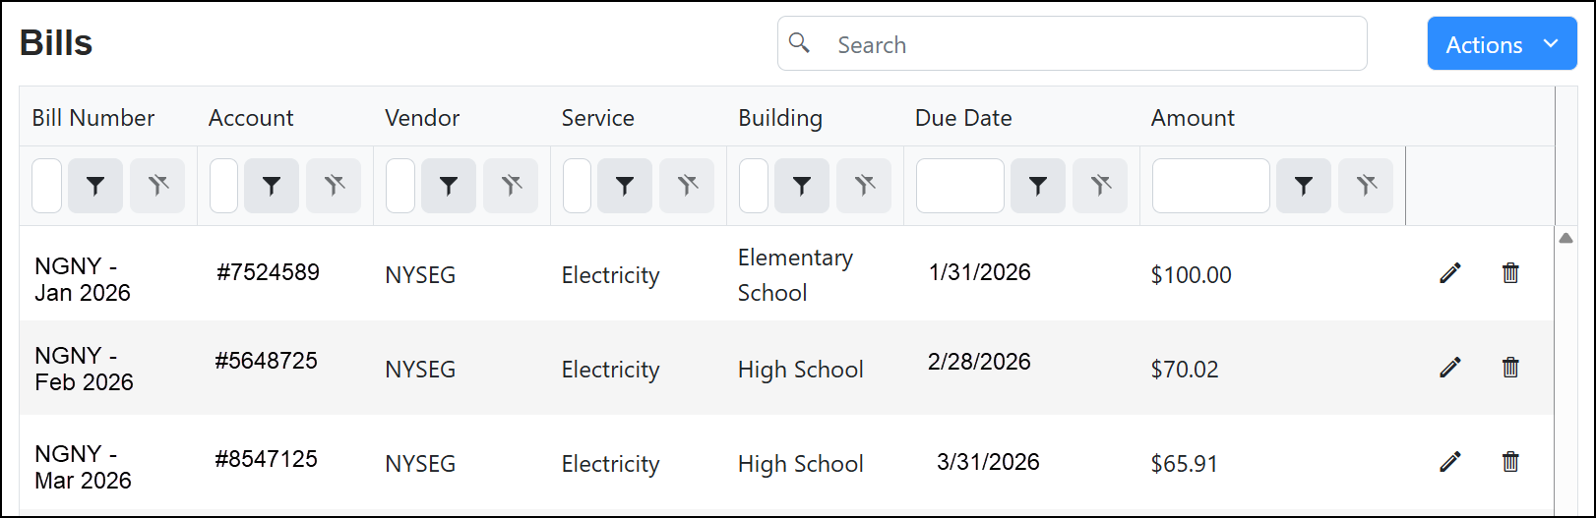The width and height of the screenshot is (1596, 518).
Task: Delete the NGNY - Mar 2026 bill
Action: (1510, 461)
